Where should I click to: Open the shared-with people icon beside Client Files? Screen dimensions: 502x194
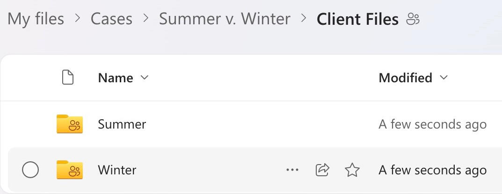tap(413, 19)
